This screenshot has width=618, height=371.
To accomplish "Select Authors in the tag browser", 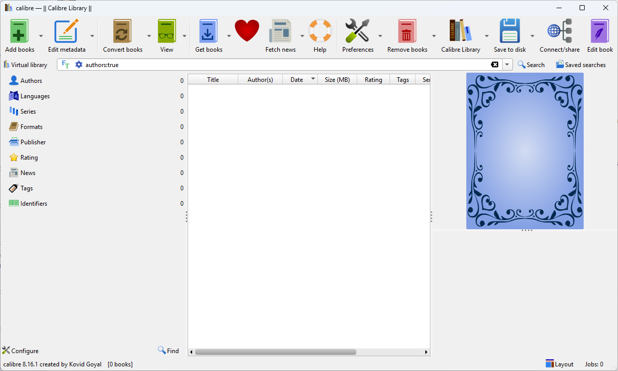I will (x=31, y=81).
